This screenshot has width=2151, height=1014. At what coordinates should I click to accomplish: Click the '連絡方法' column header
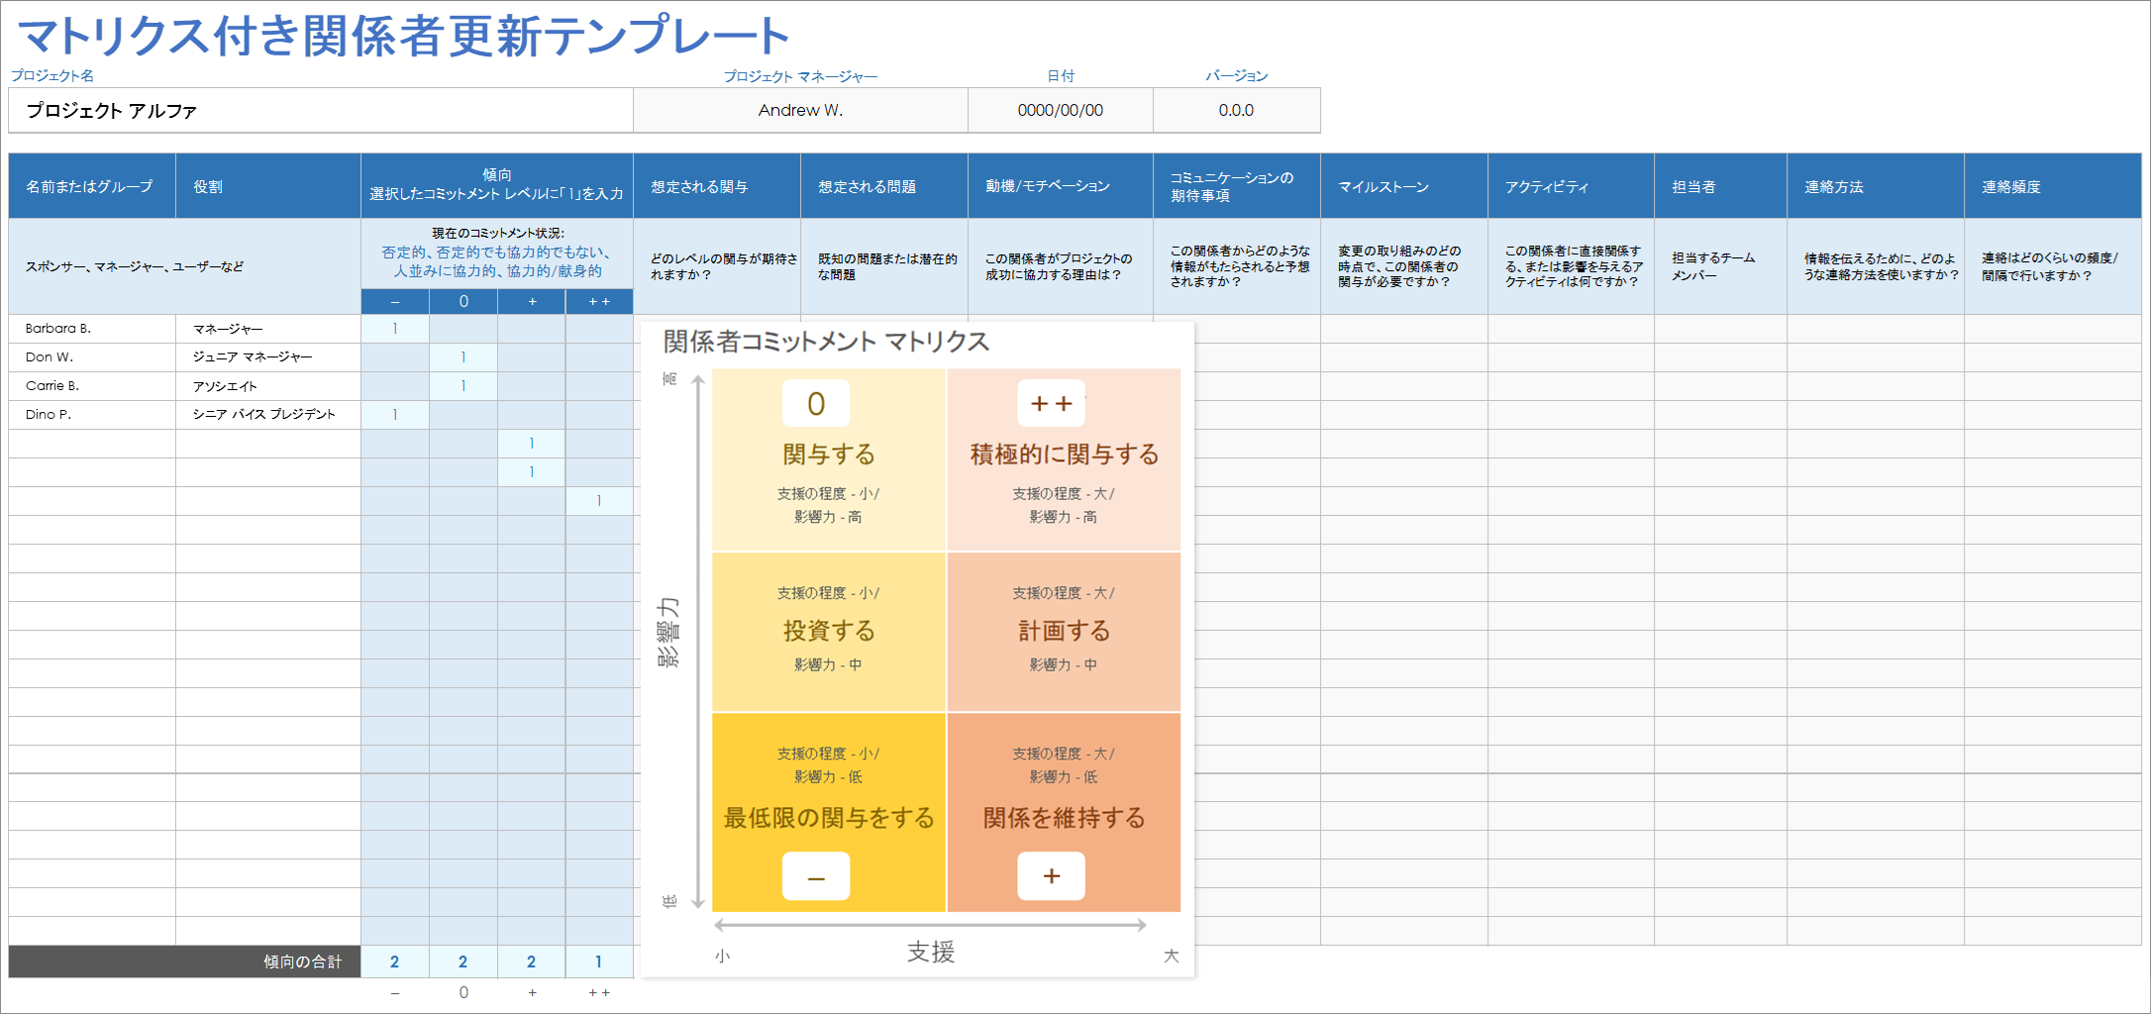pos(1876,186)
